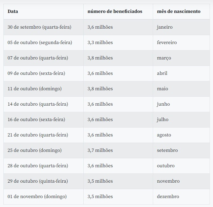The width and height of the screenshot is (213, 207).
Task: Click the '05 de outubro (segunda-feira)' cell
Action: click(x=44, y=43)
